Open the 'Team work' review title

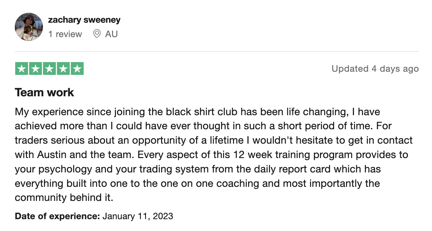click(44, 92)
